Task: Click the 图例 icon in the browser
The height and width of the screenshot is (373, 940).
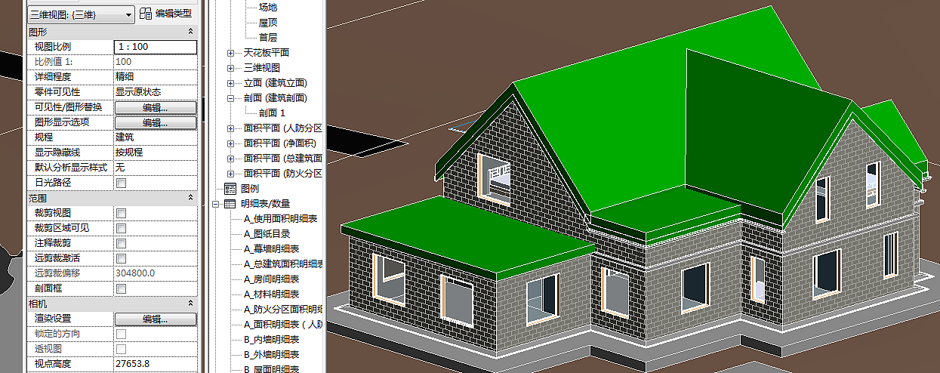Action: pos(230,188)
